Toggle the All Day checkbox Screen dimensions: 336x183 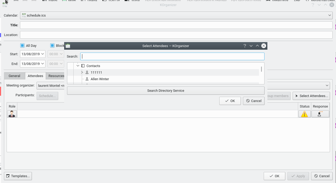22,45
